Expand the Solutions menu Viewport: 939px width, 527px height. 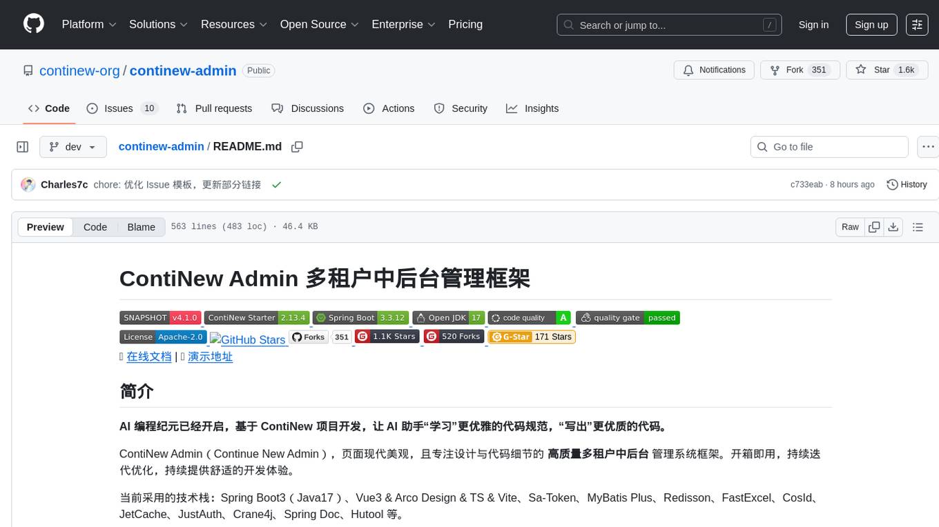coord(158,24)
